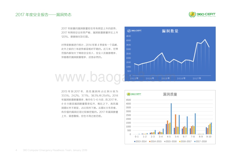231x163 pixels.
Task: Click the 2016年 axis label in line chart
Action: (x=181, y=79)
